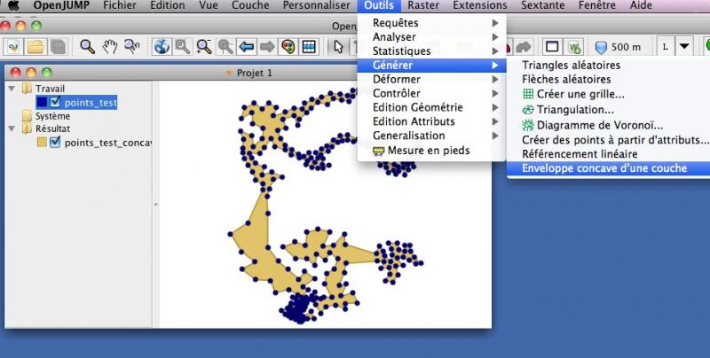
Task: Select the zoom magnifier tool
Action: (87, 46)
